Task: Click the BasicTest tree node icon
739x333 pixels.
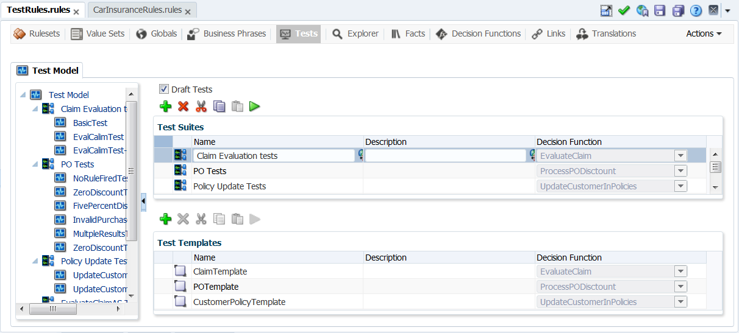Action: (x=60, y=122)
